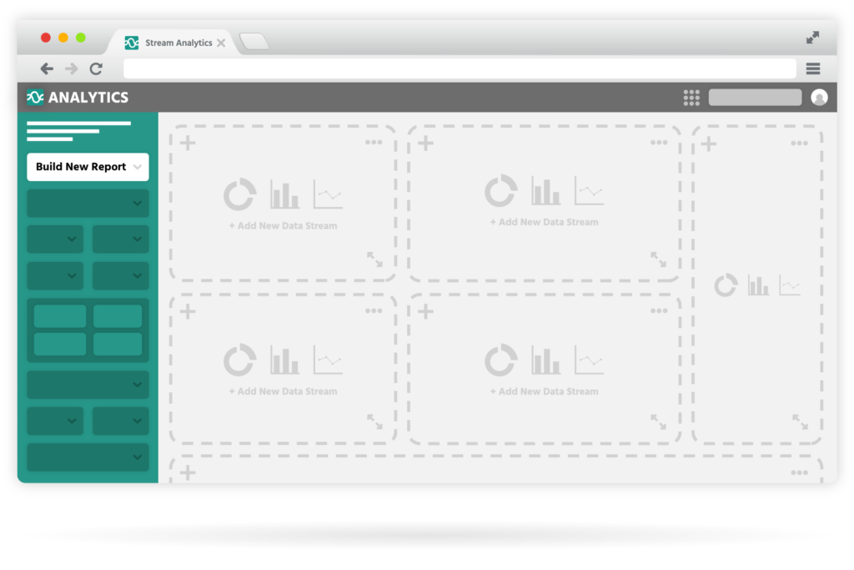Choose the line chart icon in tall right card
This screenshot has height=570, width=854.
click(790, 285)
